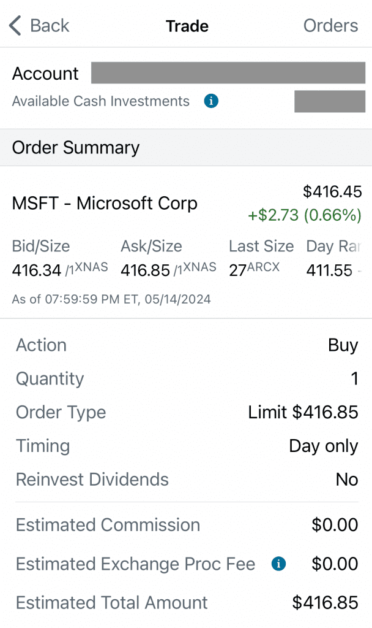Go back to the previous screen
Viewport: 372px width, 628px height.
(x=39, y=26)
